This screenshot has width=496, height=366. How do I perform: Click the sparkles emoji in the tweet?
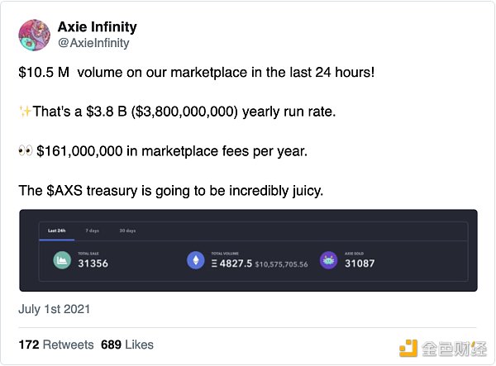click(25, 112)
